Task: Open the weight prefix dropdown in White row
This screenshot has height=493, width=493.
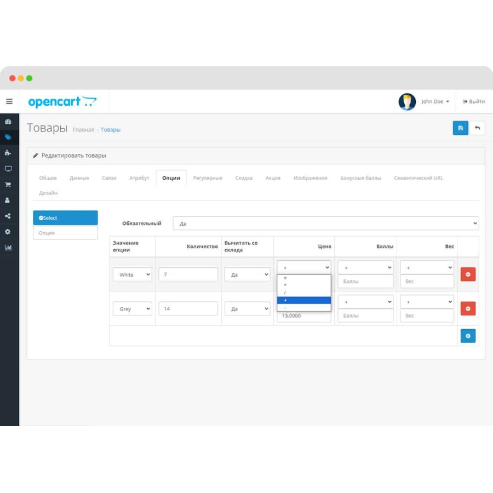Action: pos(427,267)
